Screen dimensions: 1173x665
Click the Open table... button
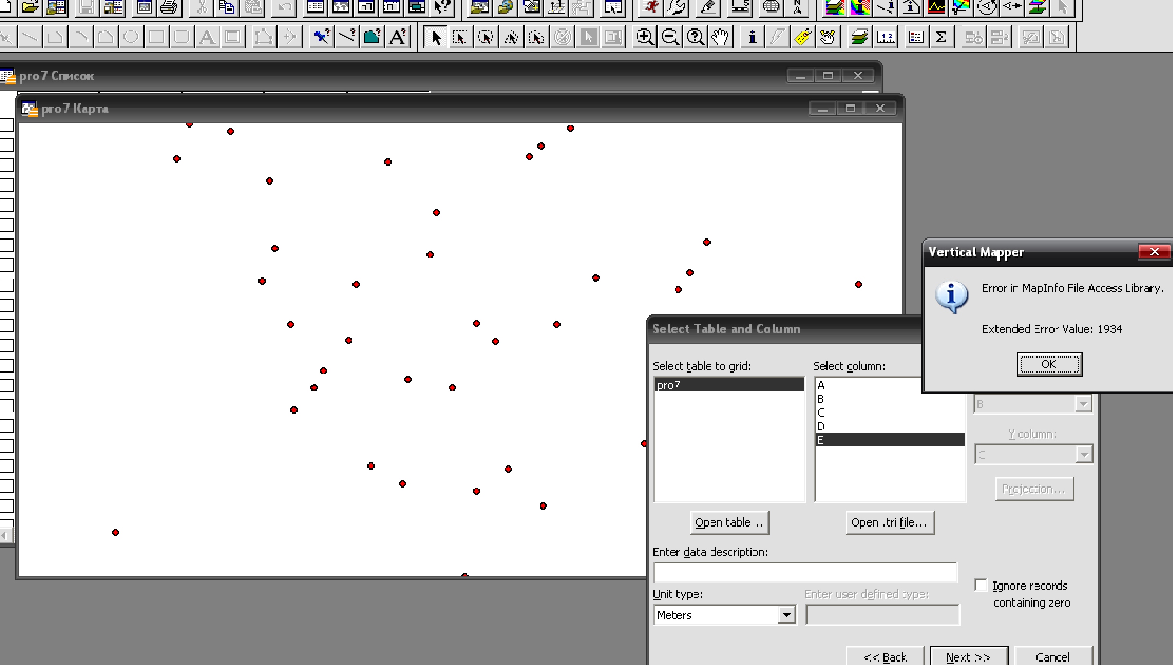tap(729, 522)
